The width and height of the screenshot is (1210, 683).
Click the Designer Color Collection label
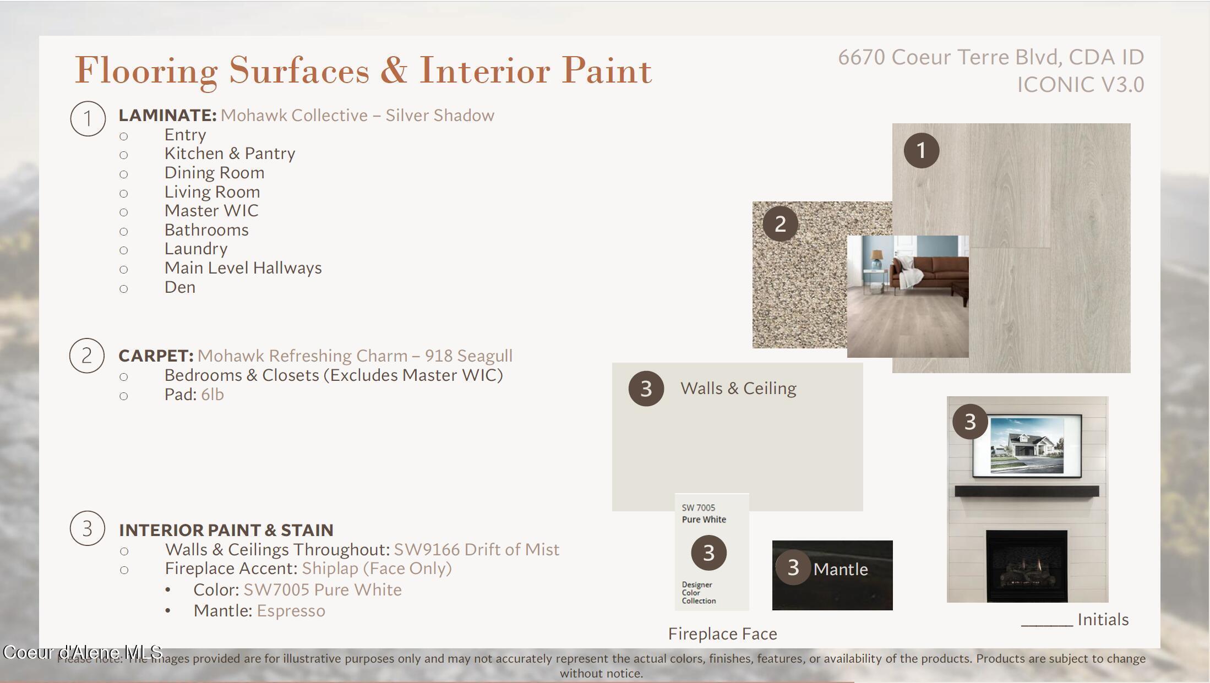[x=699, y=593]
